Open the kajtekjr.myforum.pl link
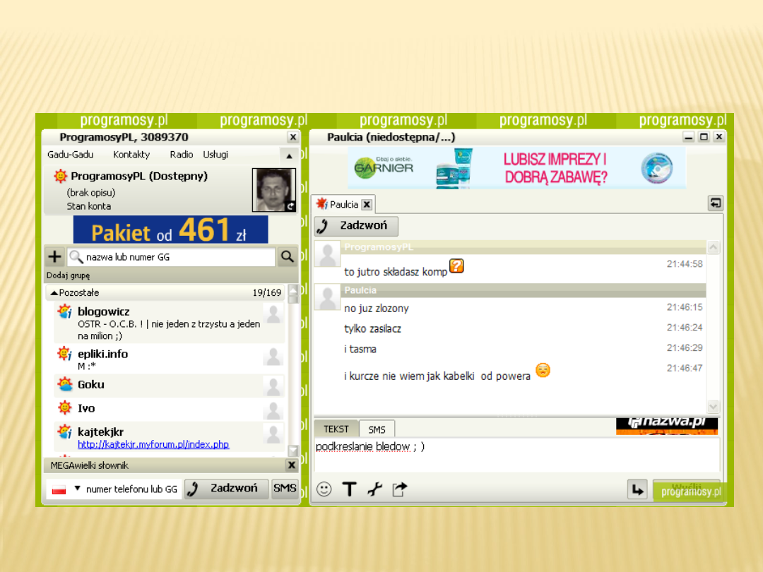This screenshot has height=572, width=763. [153, 445]
